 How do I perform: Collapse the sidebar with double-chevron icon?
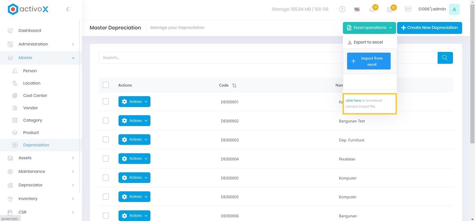coord(68,9)
